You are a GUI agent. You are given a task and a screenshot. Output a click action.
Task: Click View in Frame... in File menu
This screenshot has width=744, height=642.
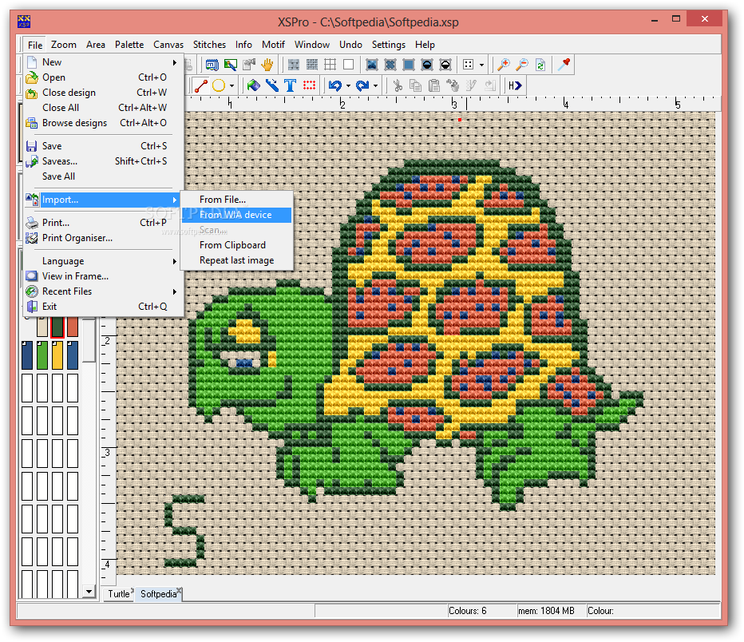[x=102, y=276]
